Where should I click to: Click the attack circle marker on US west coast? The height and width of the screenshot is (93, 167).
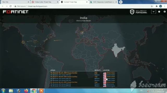[x=23, y=42]
